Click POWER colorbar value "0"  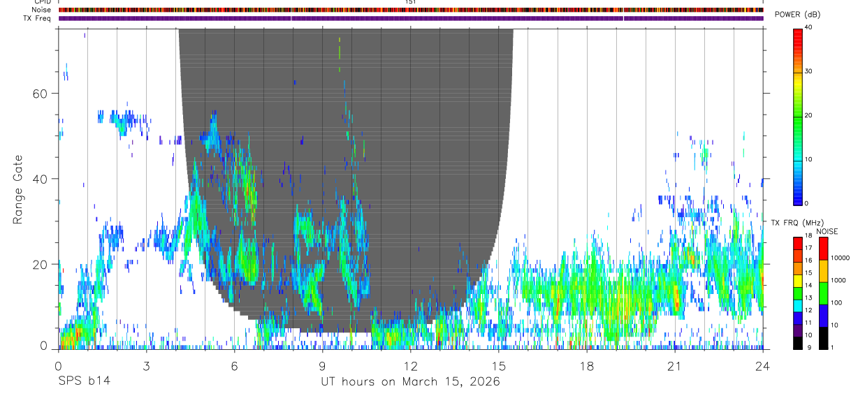click(x=806, y=203)
